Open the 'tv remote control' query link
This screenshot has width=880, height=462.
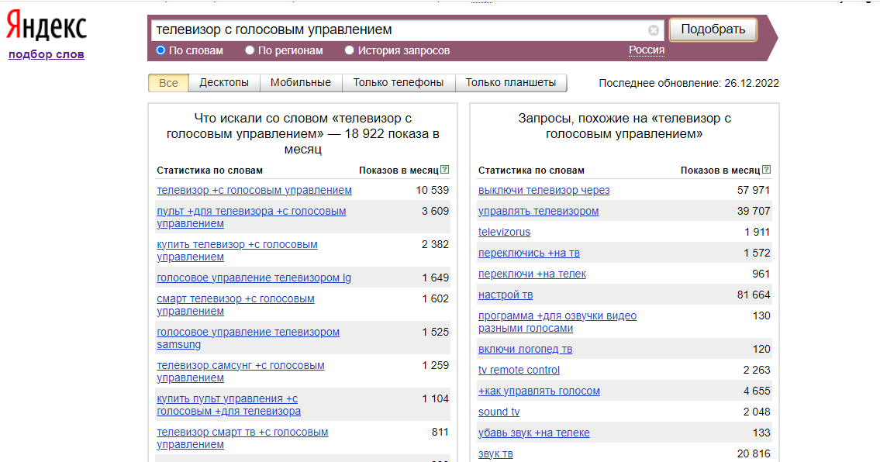pos(519,370)
